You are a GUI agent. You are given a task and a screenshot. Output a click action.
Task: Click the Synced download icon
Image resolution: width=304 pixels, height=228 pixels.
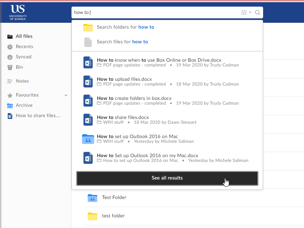click(x=10, y=57)
